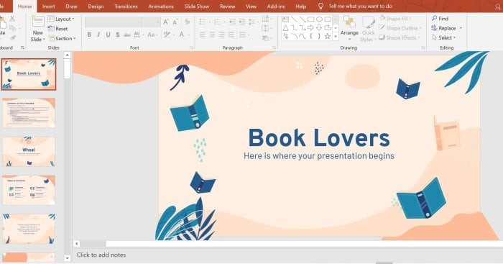Click the Click to add notes area
The width and height of the screenshot is (503, 264).
point(101,255)
